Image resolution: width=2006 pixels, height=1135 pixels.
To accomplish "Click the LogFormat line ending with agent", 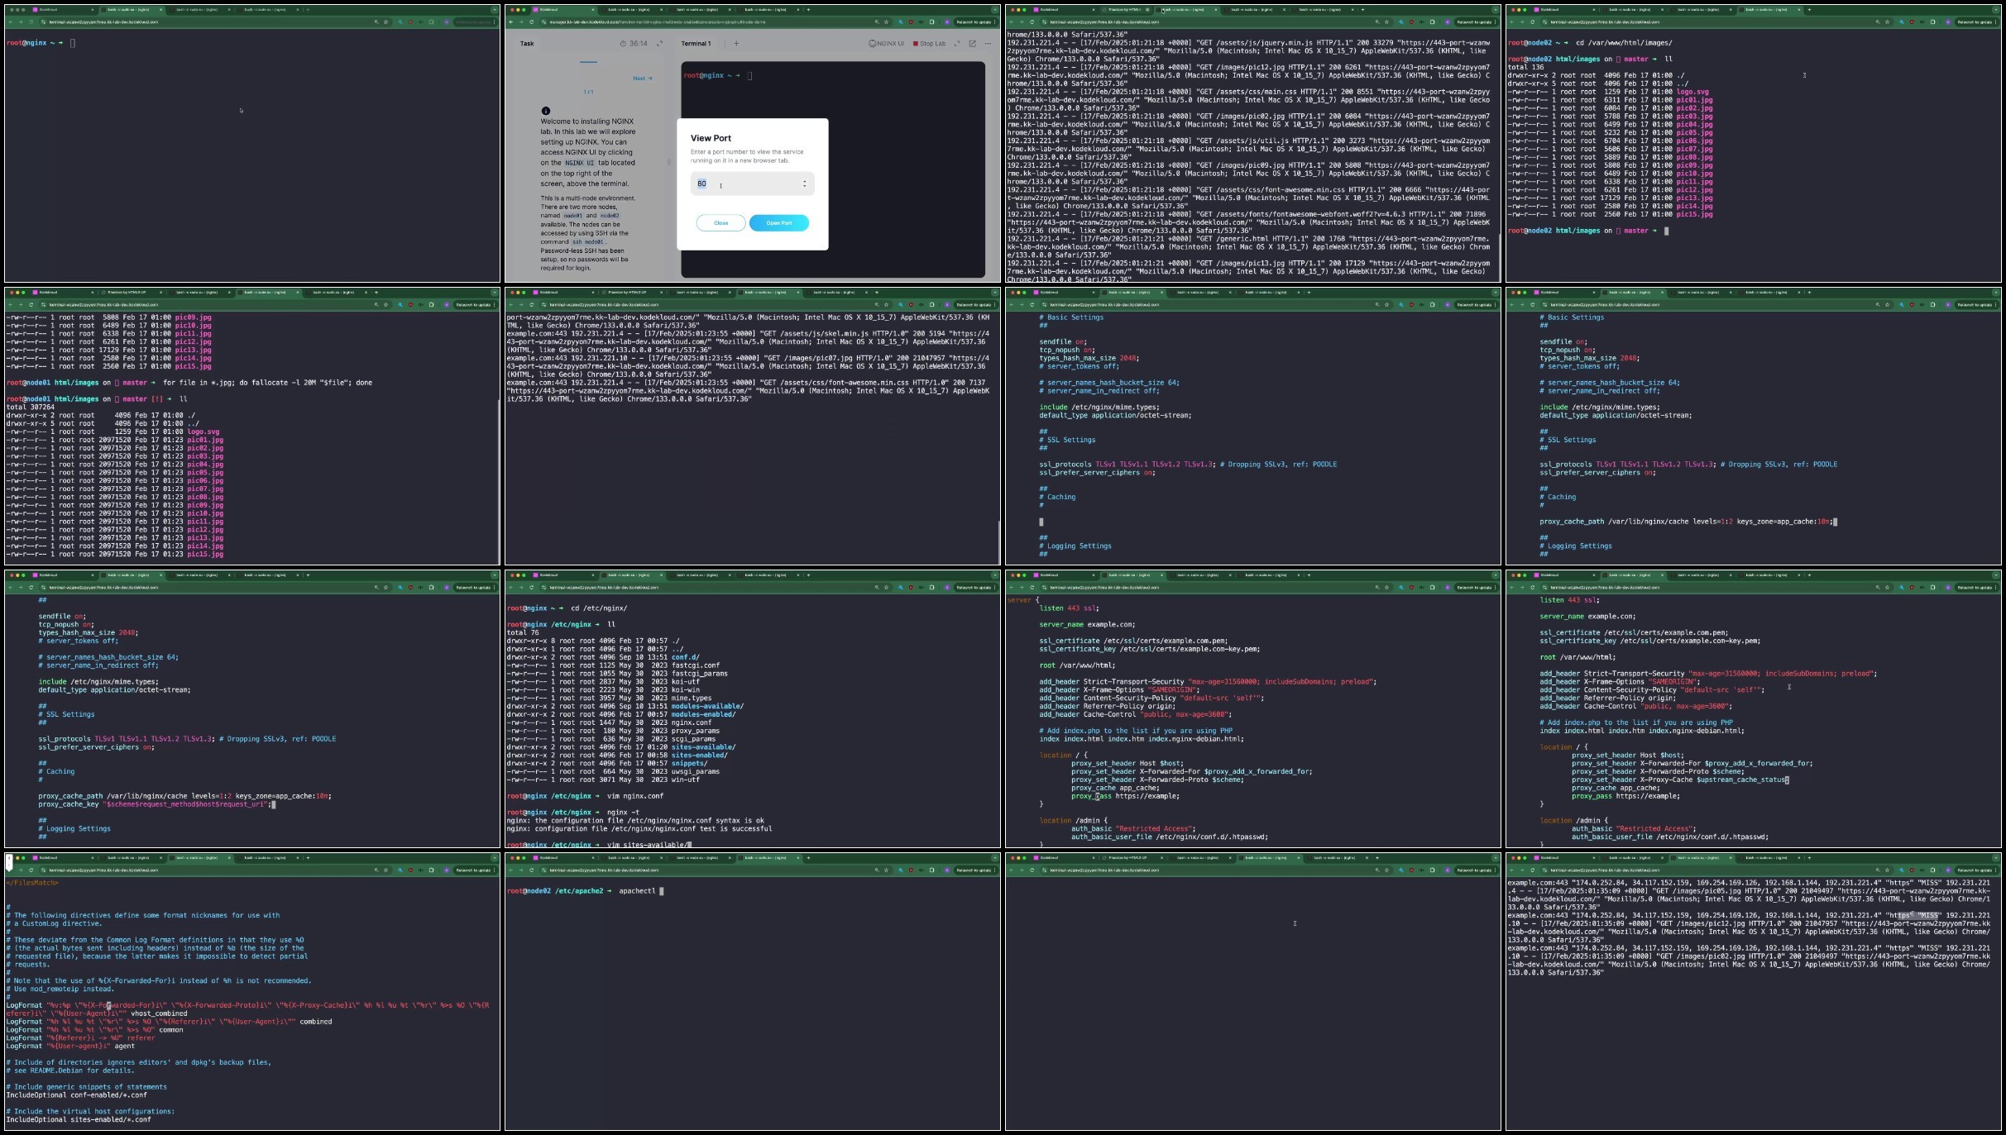I will pyautogui.click(x=70, y=1047).
